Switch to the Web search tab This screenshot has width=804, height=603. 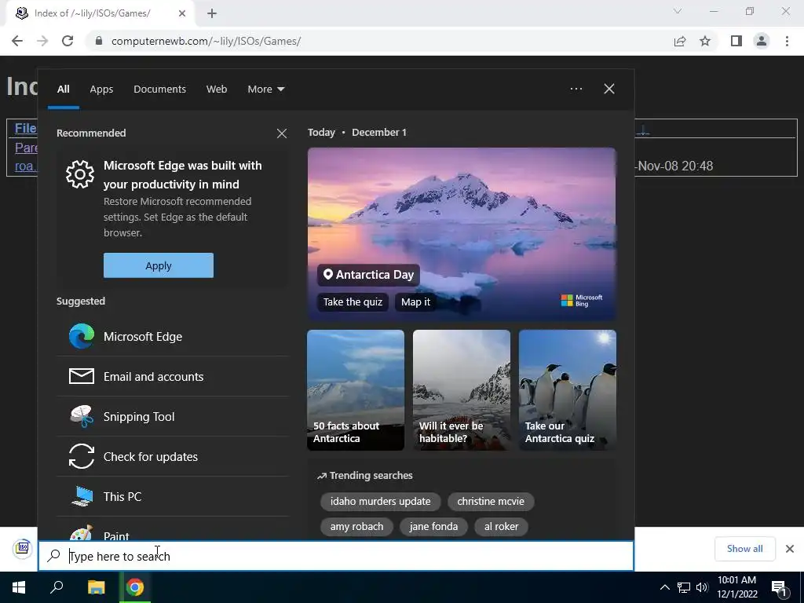click(x=217, y=90)
